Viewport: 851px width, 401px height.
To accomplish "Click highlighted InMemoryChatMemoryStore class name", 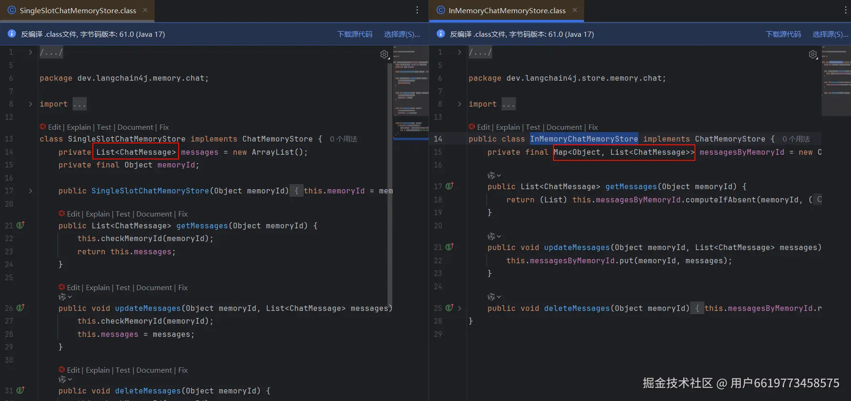I will tap(584, 139).
